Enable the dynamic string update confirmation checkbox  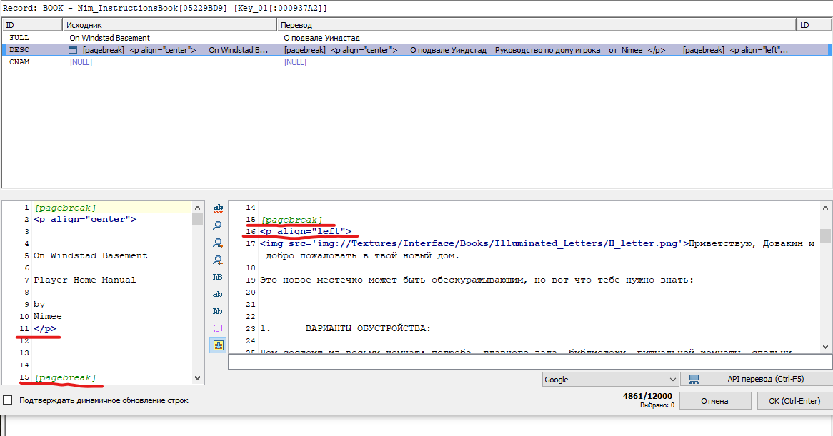pos(7,400)
